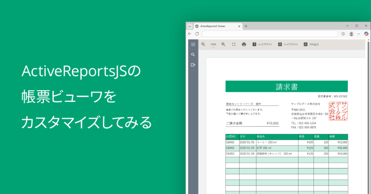Click 長崎カントリーフーズ 御中 recipient text
This screenshot has width=371, height=194.
(243, 103)
